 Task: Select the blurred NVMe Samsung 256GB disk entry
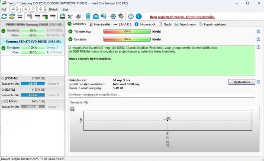32,30
